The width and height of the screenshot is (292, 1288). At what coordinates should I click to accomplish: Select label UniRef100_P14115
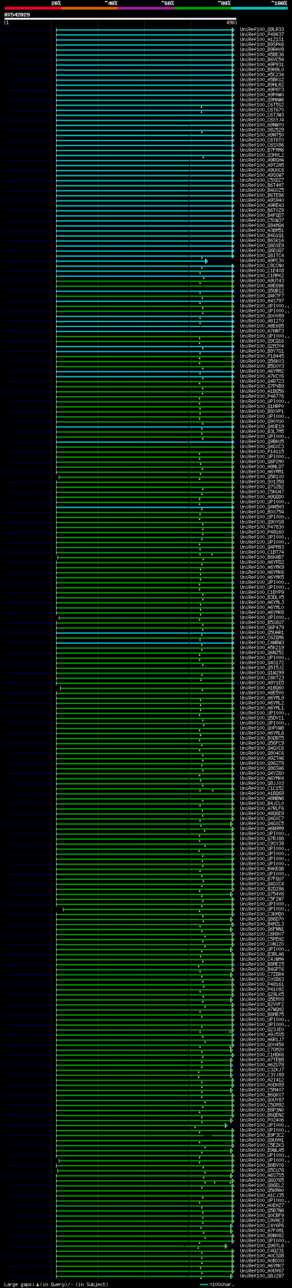pyautogui.click(x=261, y=451)
